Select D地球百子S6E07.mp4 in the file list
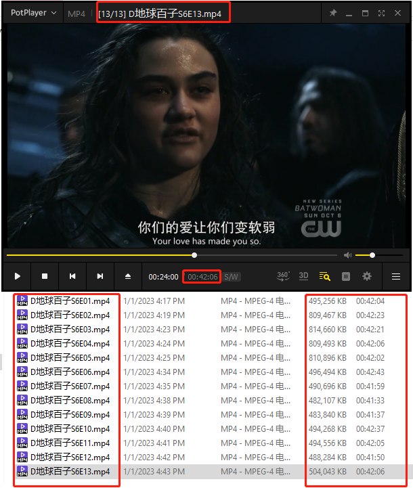The height and width of the screenshot is (488, 413). (x=64, y=386)
